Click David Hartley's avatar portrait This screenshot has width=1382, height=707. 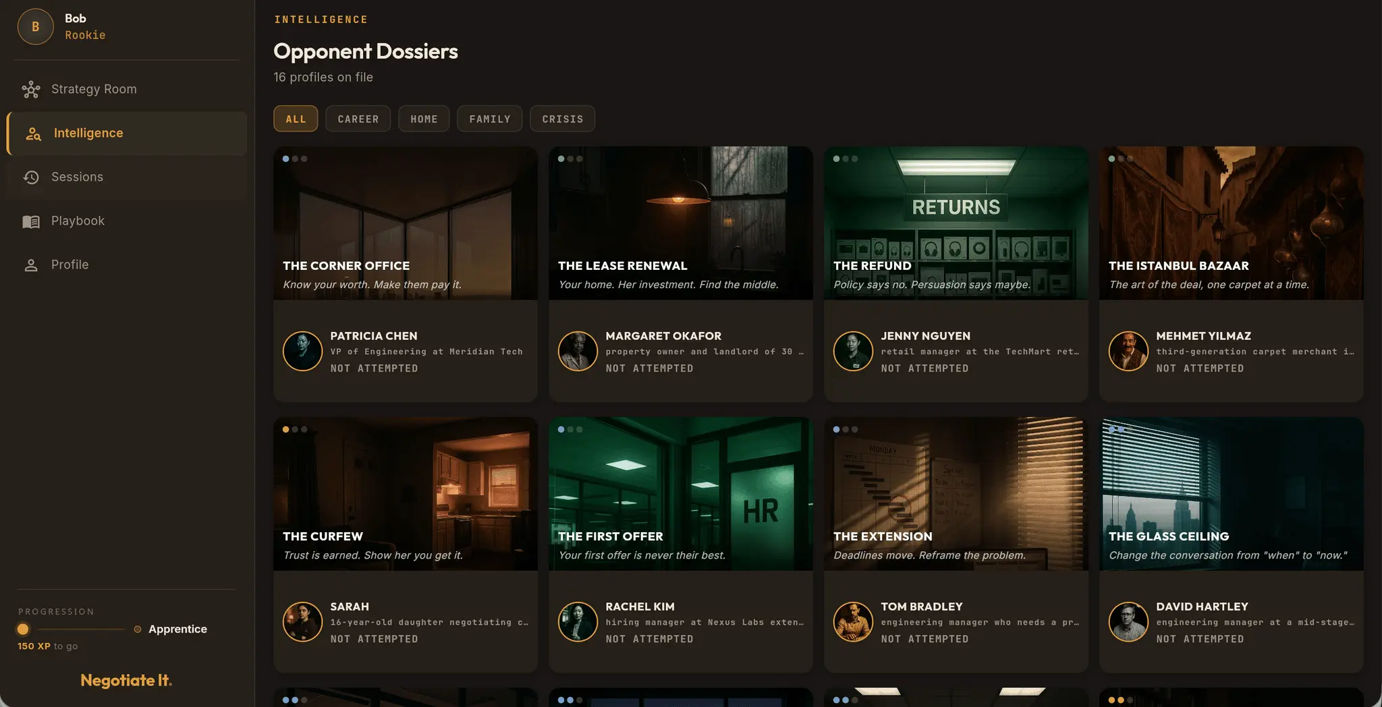tap(1128, 621)
